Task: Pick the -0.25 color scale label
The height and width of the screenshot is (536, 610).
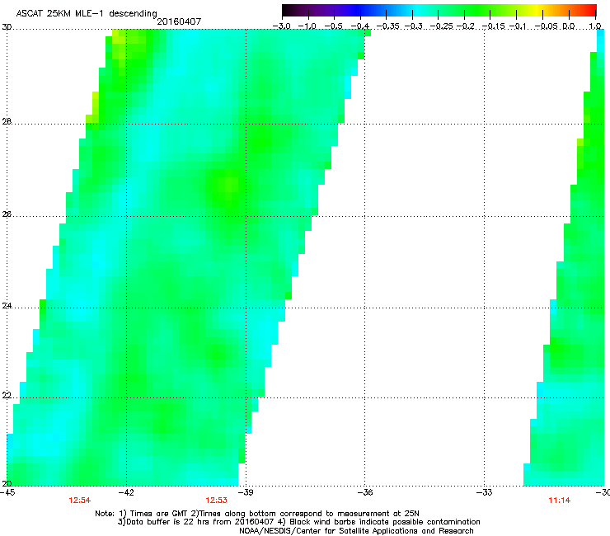Action: coord(441,26)
